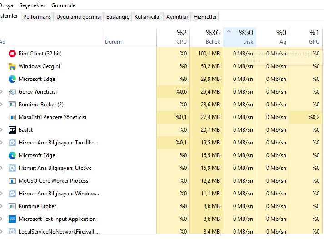Switch to the Performans tab
The image size is (324, 239).
(37, 17)
